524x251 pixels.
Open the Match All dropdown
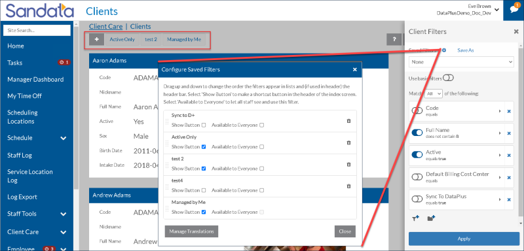[x=434, y=93]
